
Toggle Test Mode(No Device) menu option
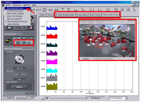(17, 21)
